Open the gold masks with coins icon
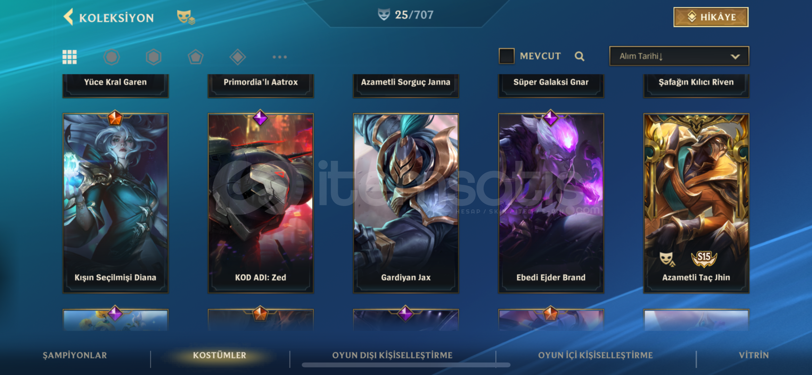Screen dimensions: 812x375 coord(186,17)
